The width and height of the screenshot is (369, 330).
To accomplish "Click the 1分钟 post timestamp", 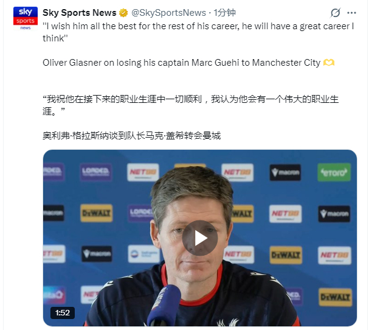I will click(224, 13).
